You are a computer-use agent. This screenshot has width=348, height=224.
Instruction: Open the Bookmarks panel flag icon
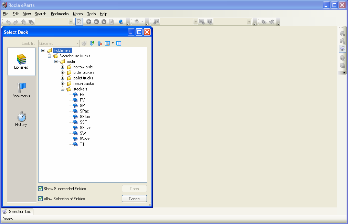(22, 88)
